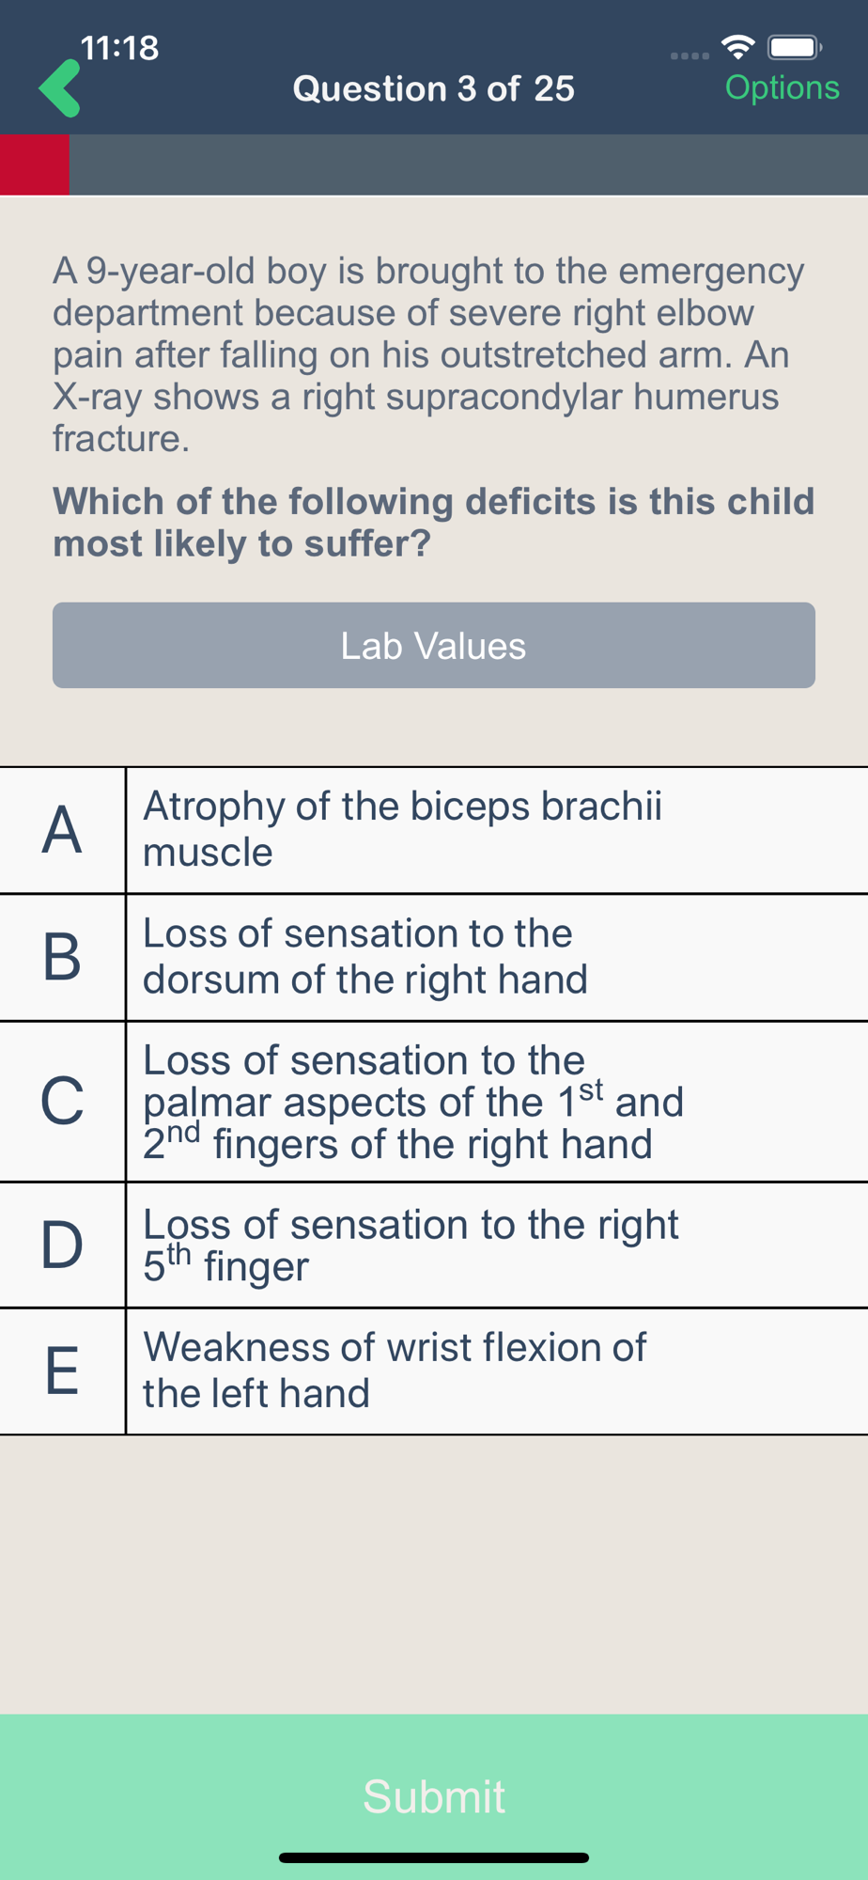Tap the bold 'Which of the following' prompt

433,522
